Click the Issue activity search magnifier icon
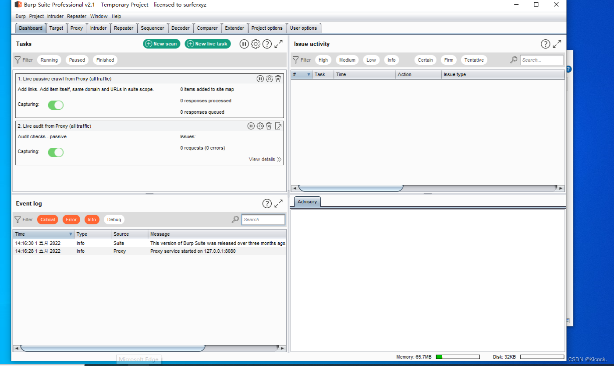This screenshot has height=366, width=614. click(514, 60)
